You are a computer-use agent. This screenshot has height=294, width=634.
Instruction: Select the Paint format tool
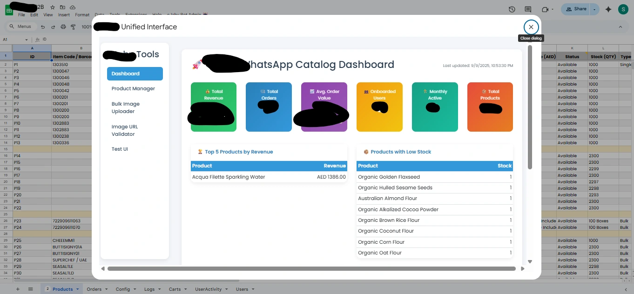tap(73, 27)
